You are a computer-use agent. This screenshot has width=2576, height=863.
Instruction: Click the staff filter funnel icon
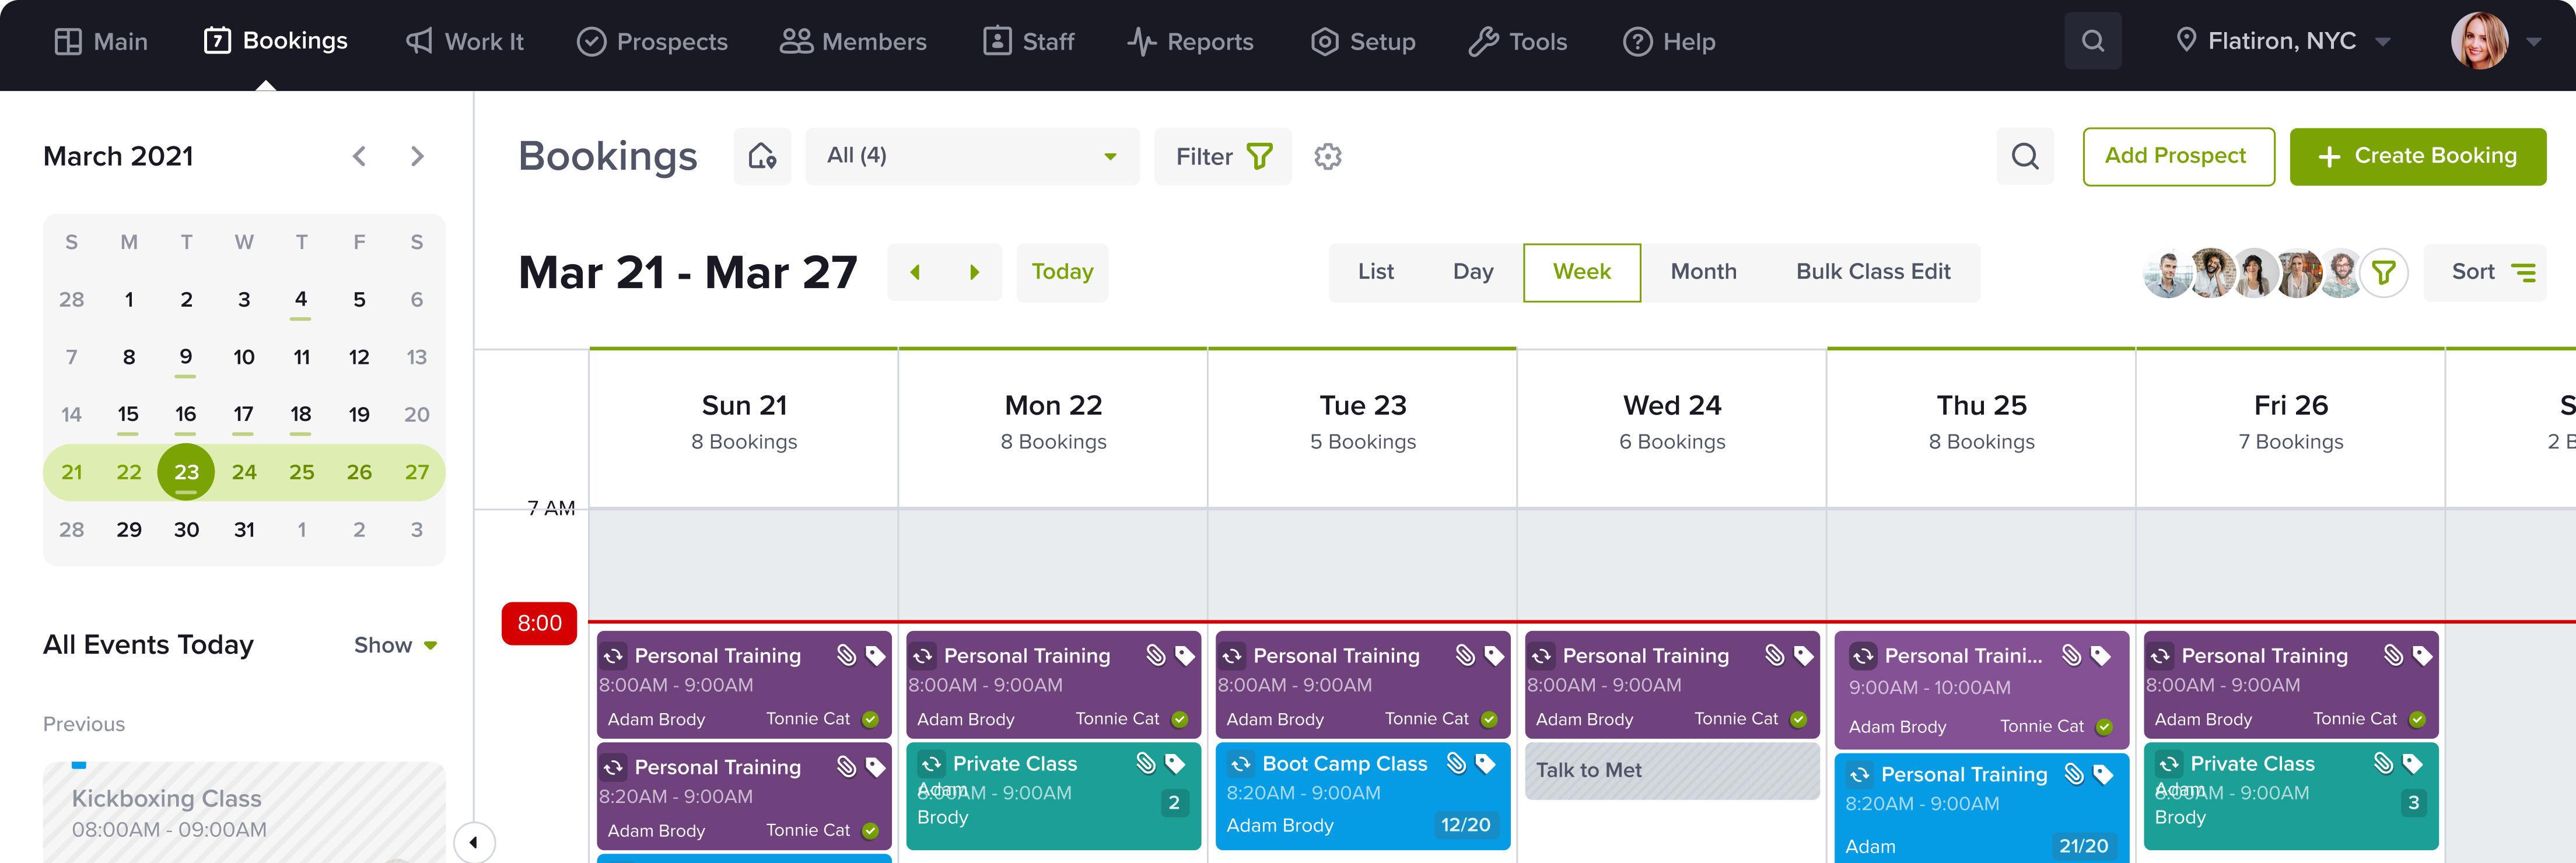pyautogui.click(x=2383, y=272)
